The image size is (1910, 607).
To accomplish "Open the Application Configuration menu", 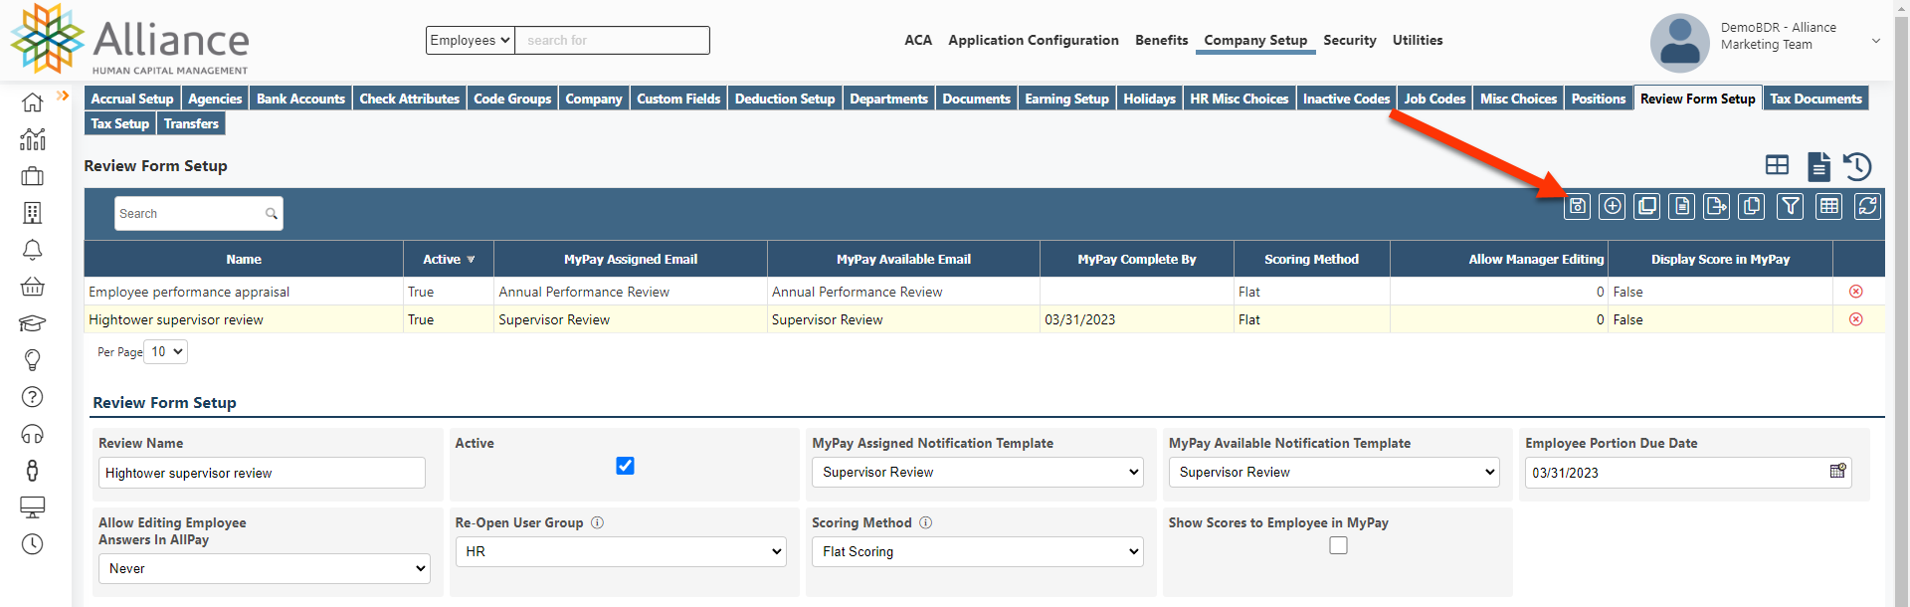I will coord(1034,40).
